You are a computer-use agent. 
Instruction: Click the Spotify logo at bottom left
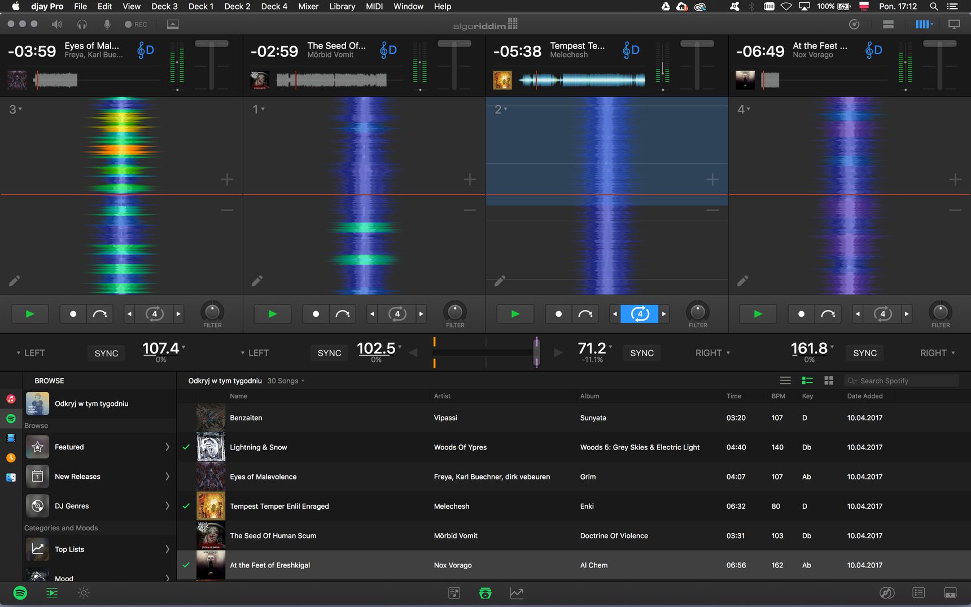pyautogui.click(x=20, y=593)
